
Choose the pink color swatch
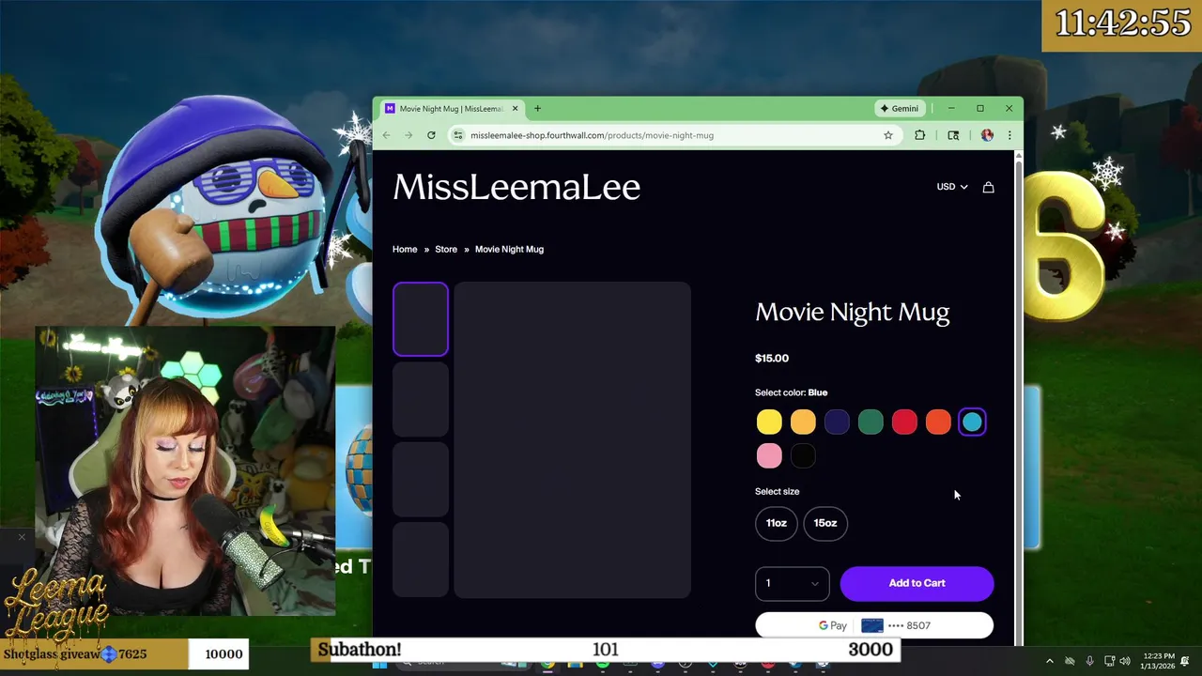(x=769, y=456)
